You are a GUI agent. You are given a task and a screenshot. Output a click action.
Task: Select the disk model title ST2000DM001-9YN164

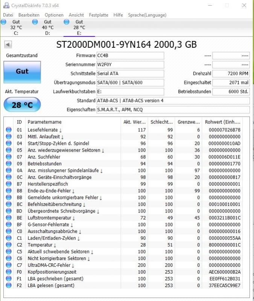104,44
